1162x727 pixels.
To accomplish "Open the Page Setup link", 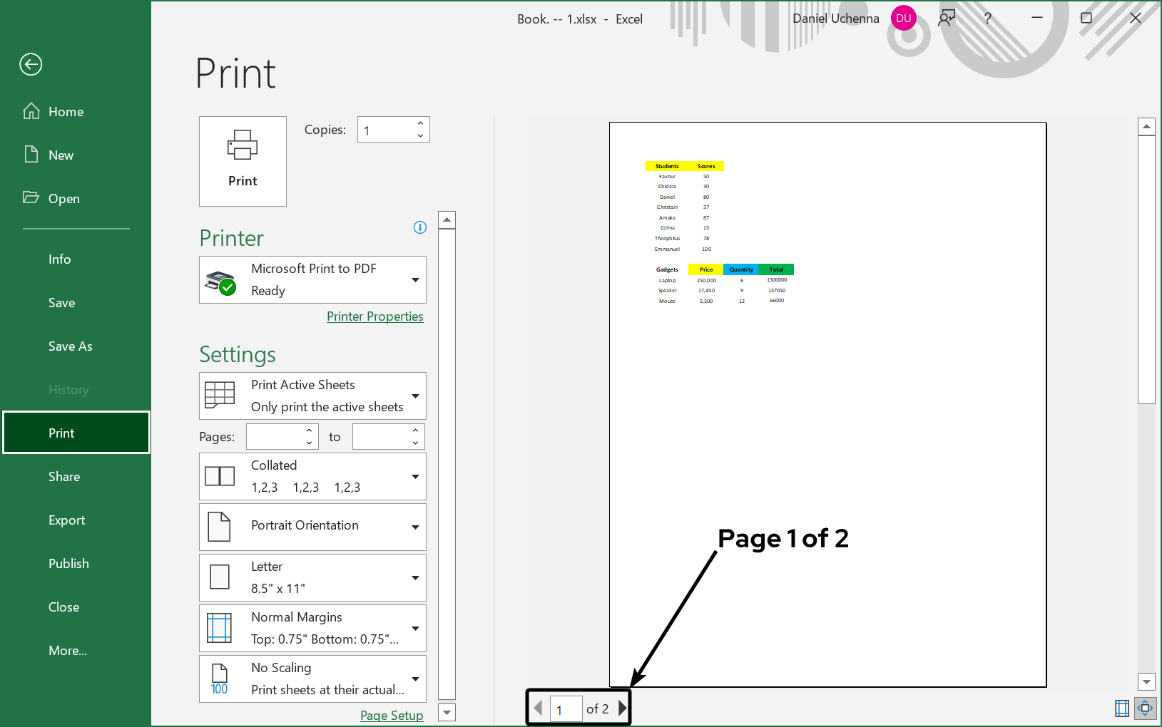I will [x=391, y=716].
